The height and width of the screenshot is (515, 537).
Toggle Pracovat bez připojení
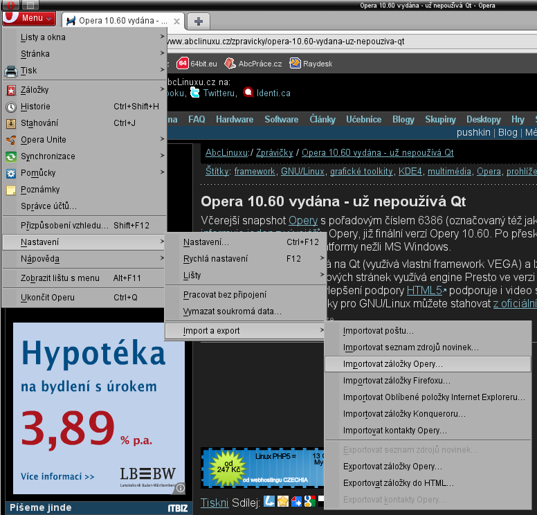(245, 295)
